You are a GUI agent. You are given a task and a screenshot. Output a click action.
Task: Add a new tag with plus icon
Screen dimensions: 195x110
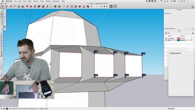(x=166, y=33)
